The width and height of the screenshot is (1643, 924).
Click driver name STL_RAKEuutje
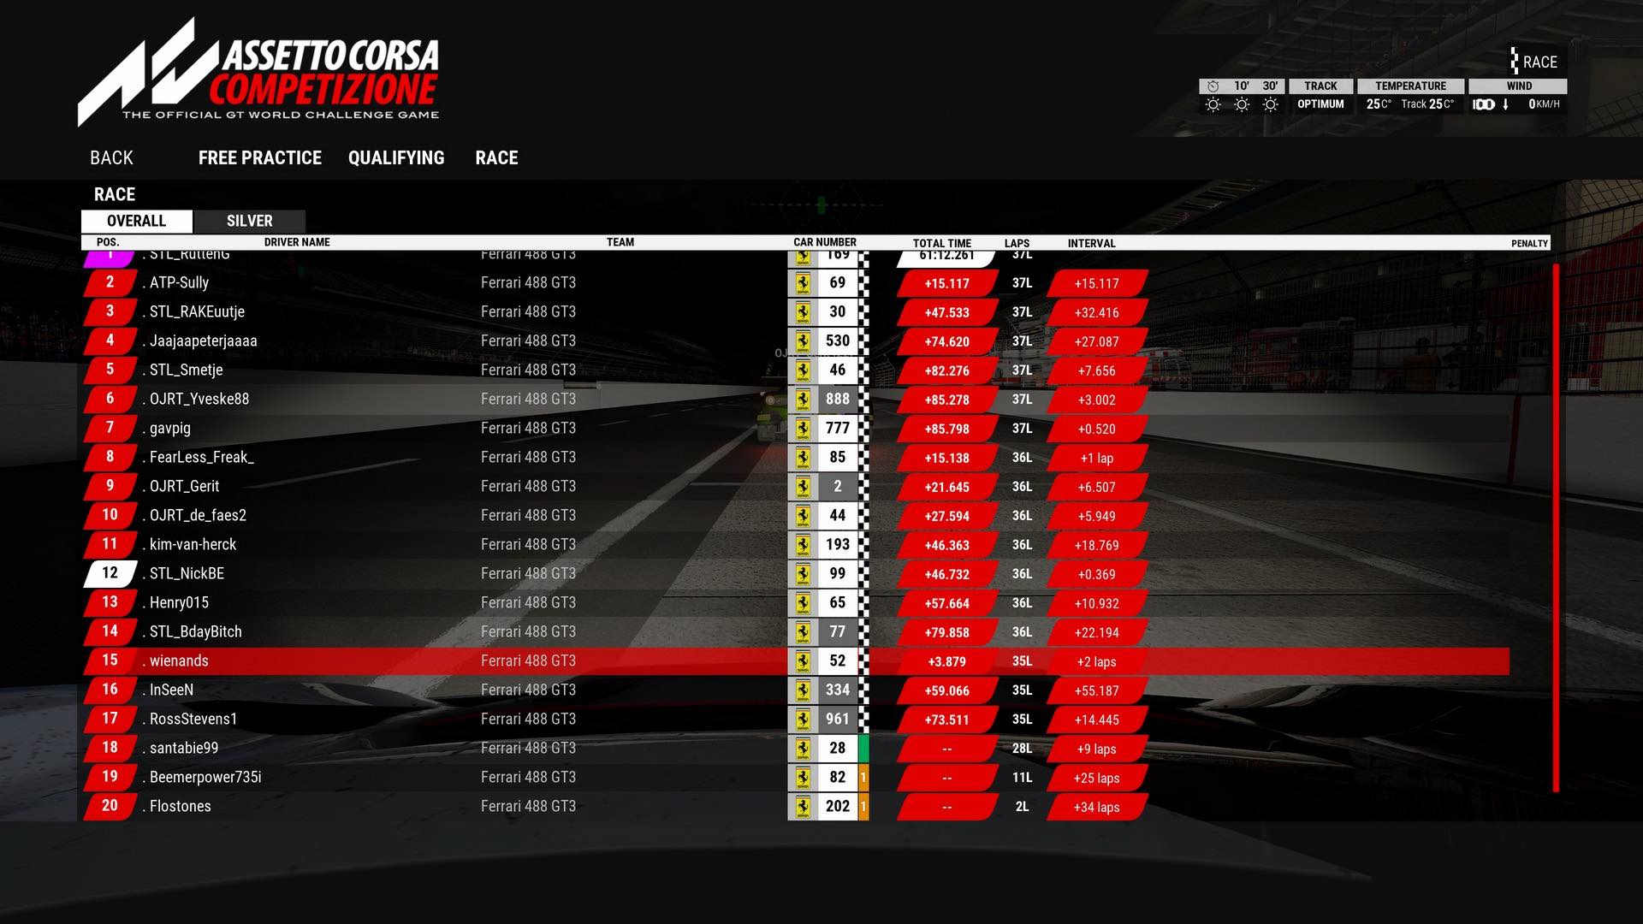(x=197, y=312)
